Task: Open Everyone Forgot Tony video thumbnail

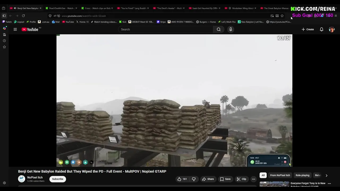Action: (x=274, y=185)
